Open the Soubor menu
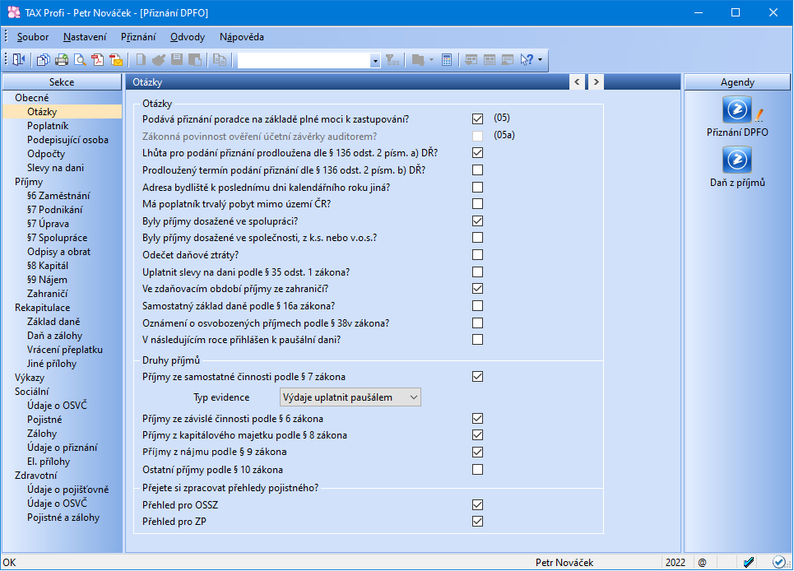 pos(33,37)
